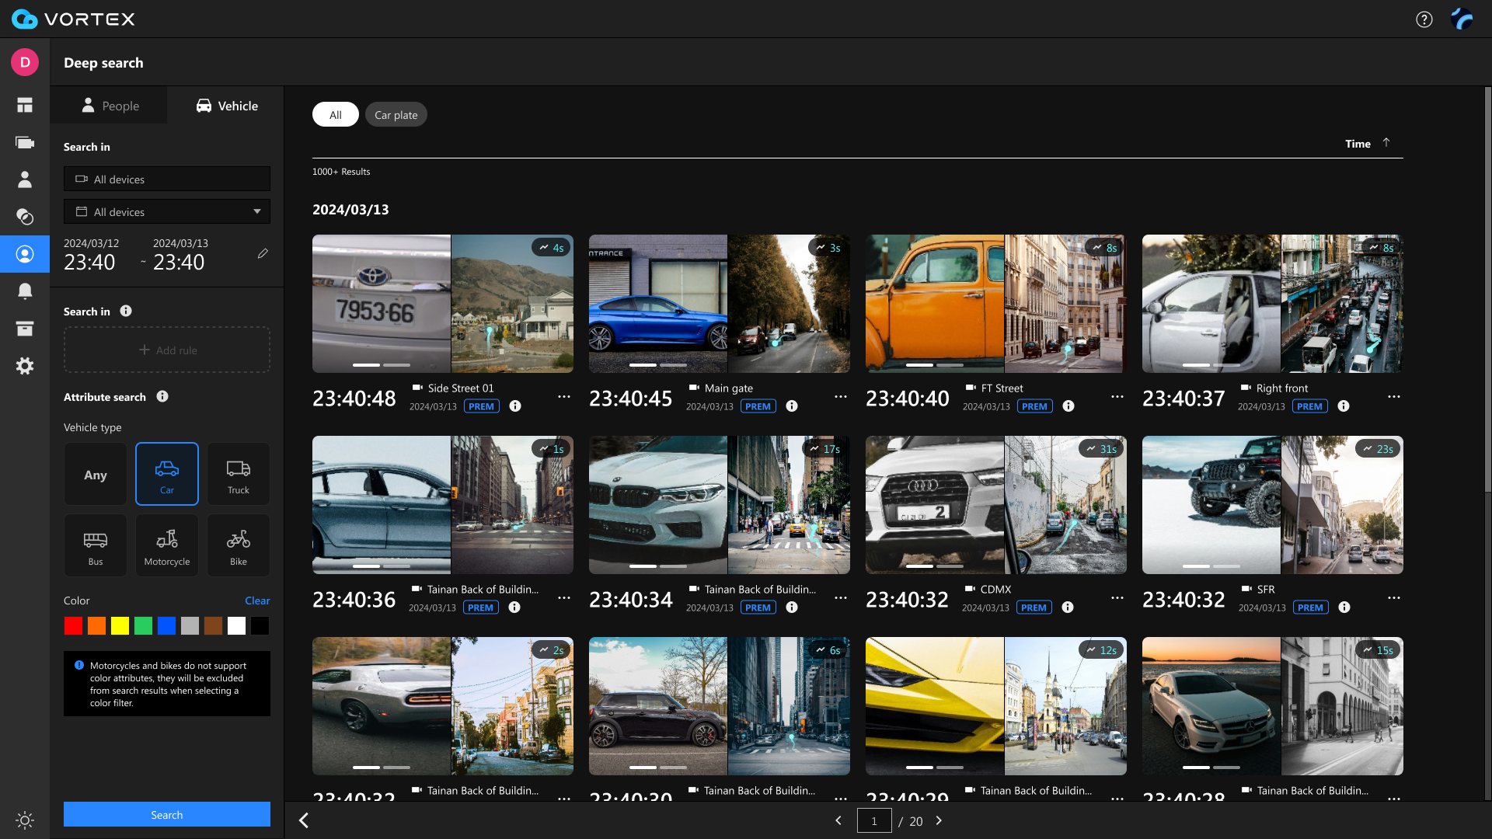1492x839 pixels.
Task: Open the Notifications bell icon
Action: (24, 291)
